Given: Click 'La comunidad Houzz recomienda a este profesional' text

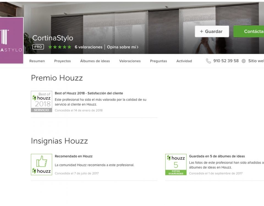Looking at the screenshot, I should pyautogui.click(x=94, y=165).
